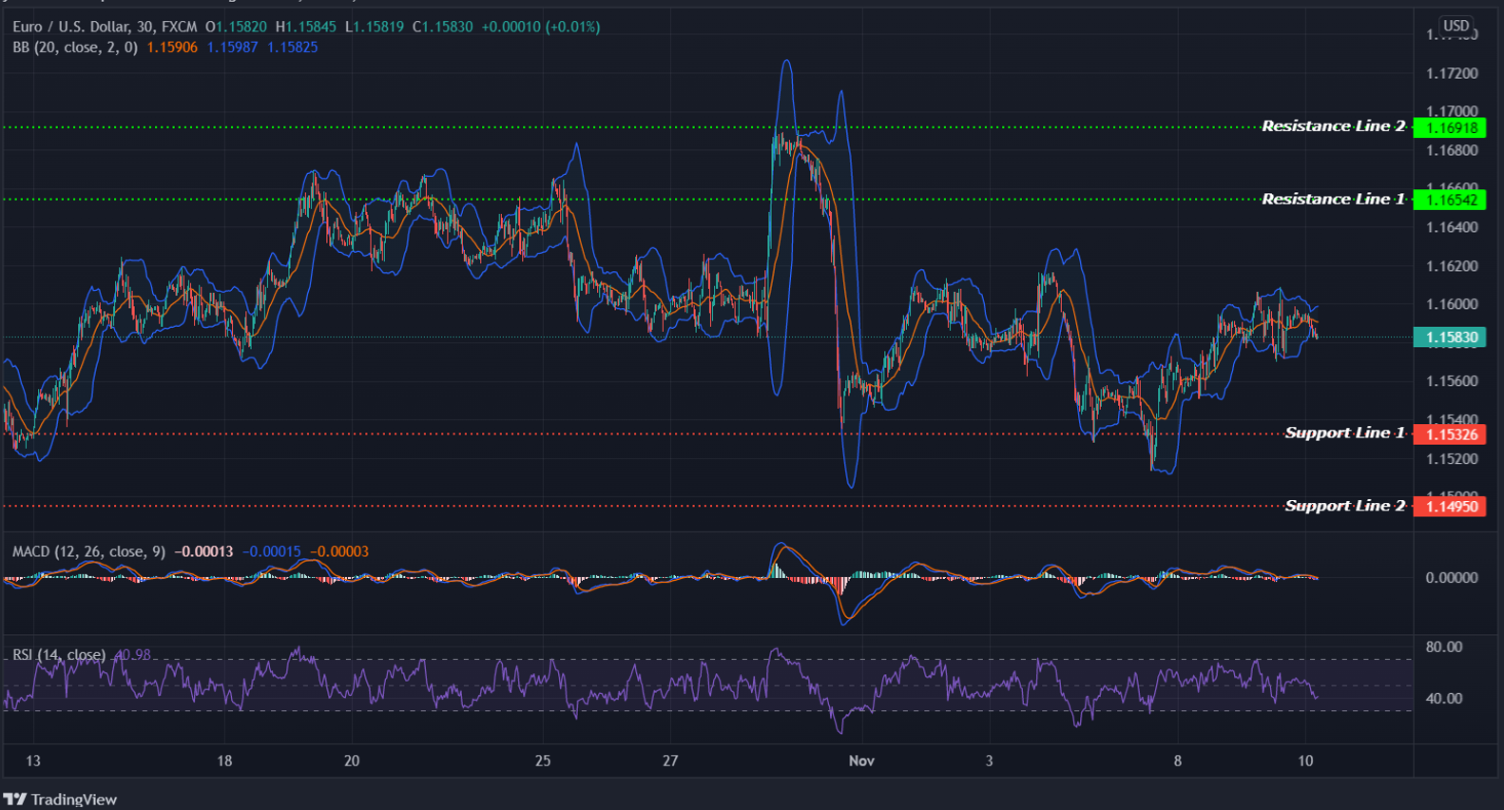The image size is (1504, 810).
Task: Click the Nov label on time axis
Action: pyautogui.click(x=861, y=761)
